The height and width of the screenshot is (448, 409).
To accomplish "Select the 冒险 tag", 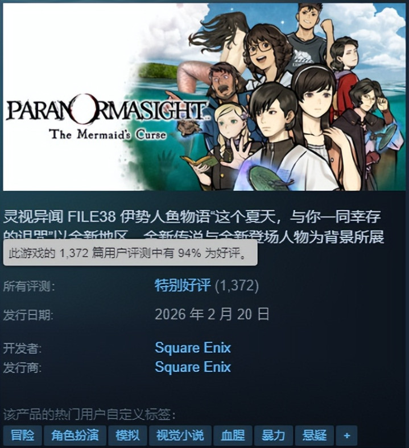I will 23,436.
